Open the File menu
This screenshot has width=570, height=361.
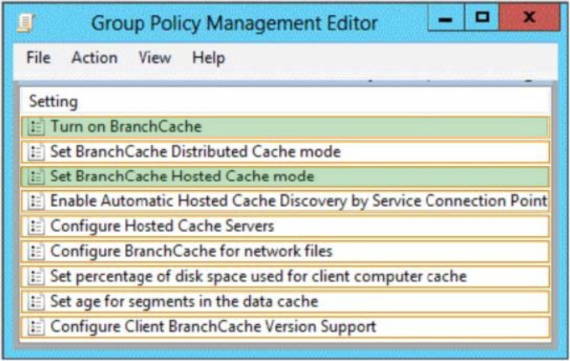tap(39, 58)
